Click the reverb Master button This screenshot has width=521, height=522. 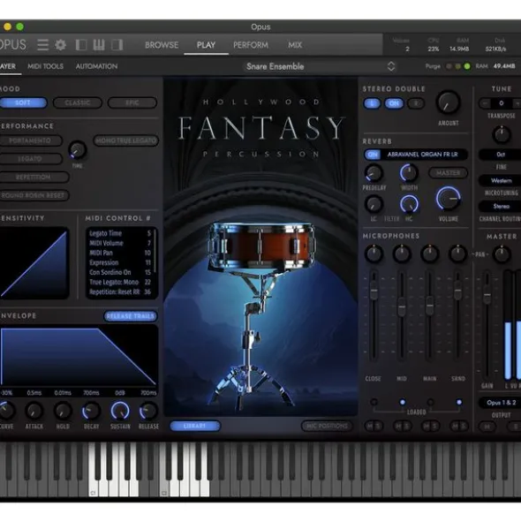click(448, 173)
